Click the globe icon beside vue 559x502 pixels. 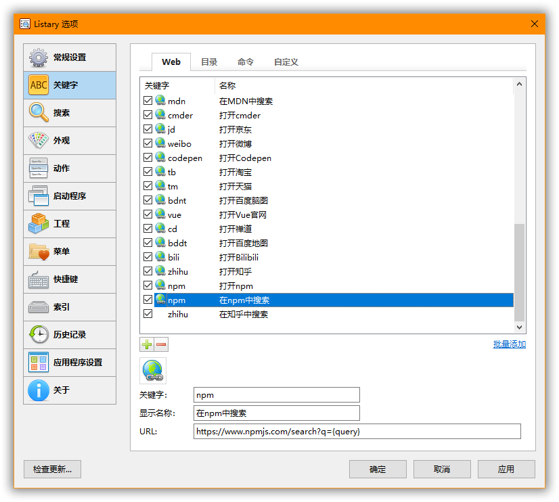click(x=160, y=214)
